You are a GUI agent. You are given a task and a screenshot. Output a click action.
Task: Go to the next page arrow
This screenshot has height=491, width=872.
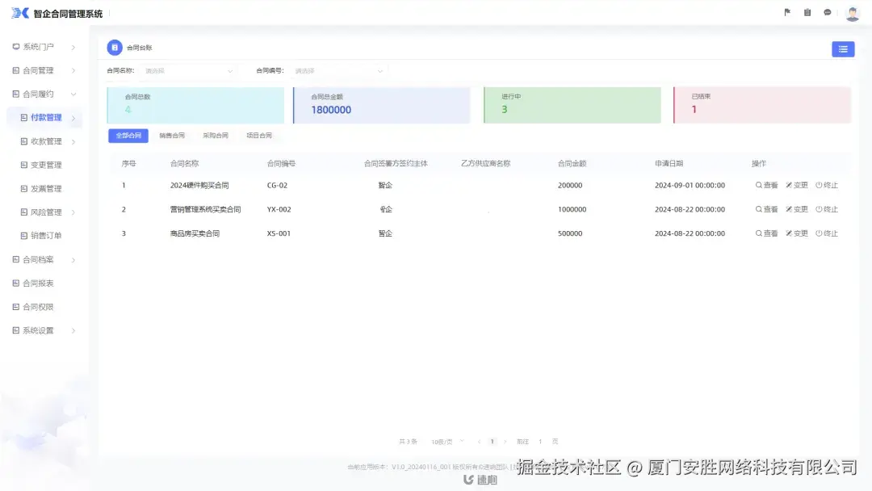(505, 442)
